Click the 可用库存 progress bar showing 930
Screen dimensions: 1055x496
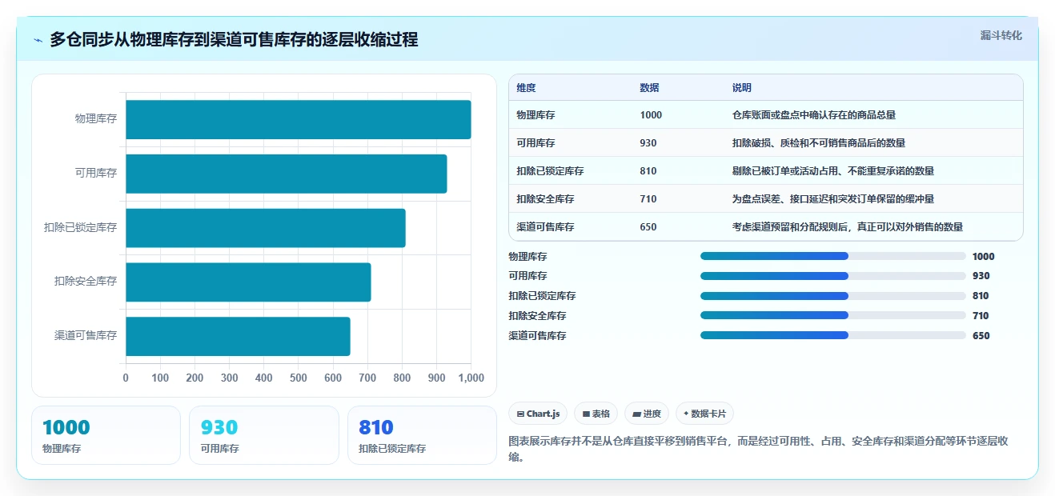pos(833,276)
